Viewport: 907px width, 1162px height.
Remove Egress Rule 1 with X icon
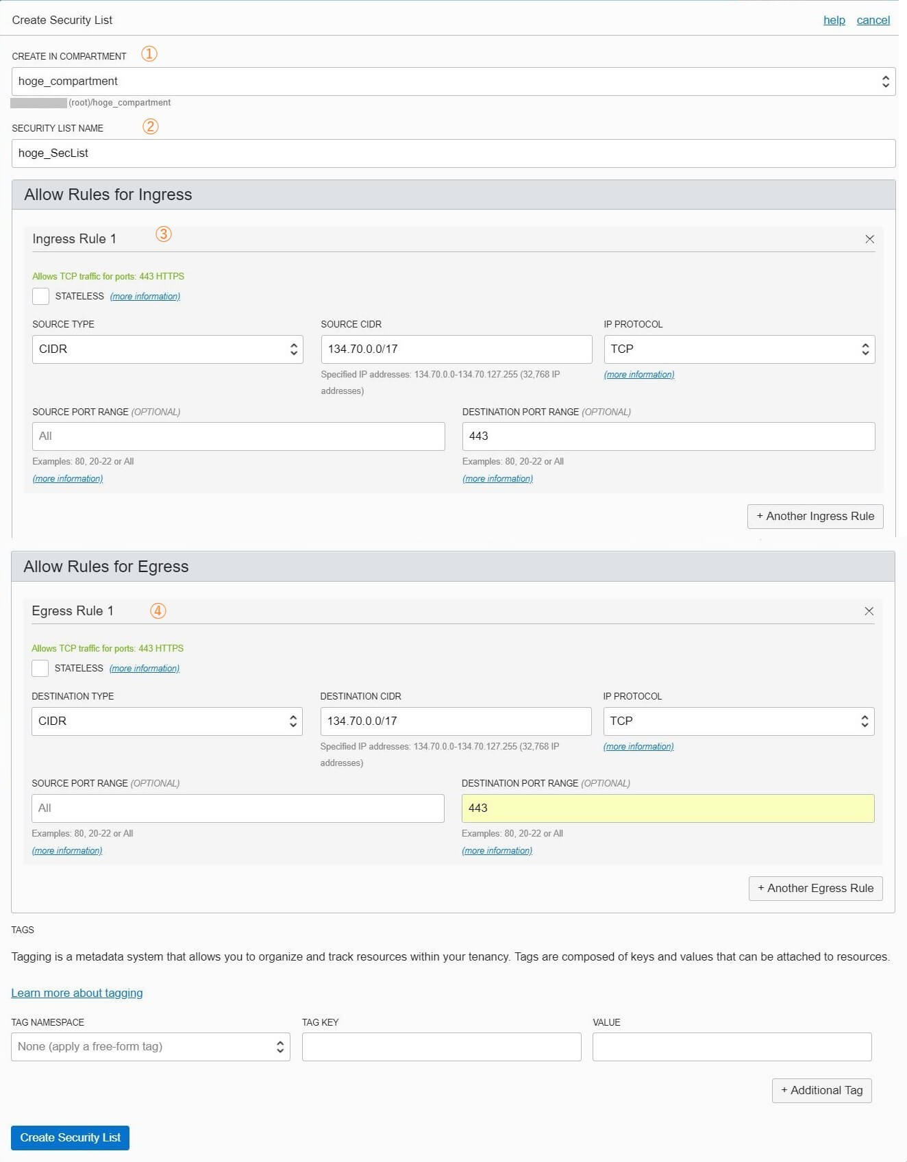click(869, 611)
